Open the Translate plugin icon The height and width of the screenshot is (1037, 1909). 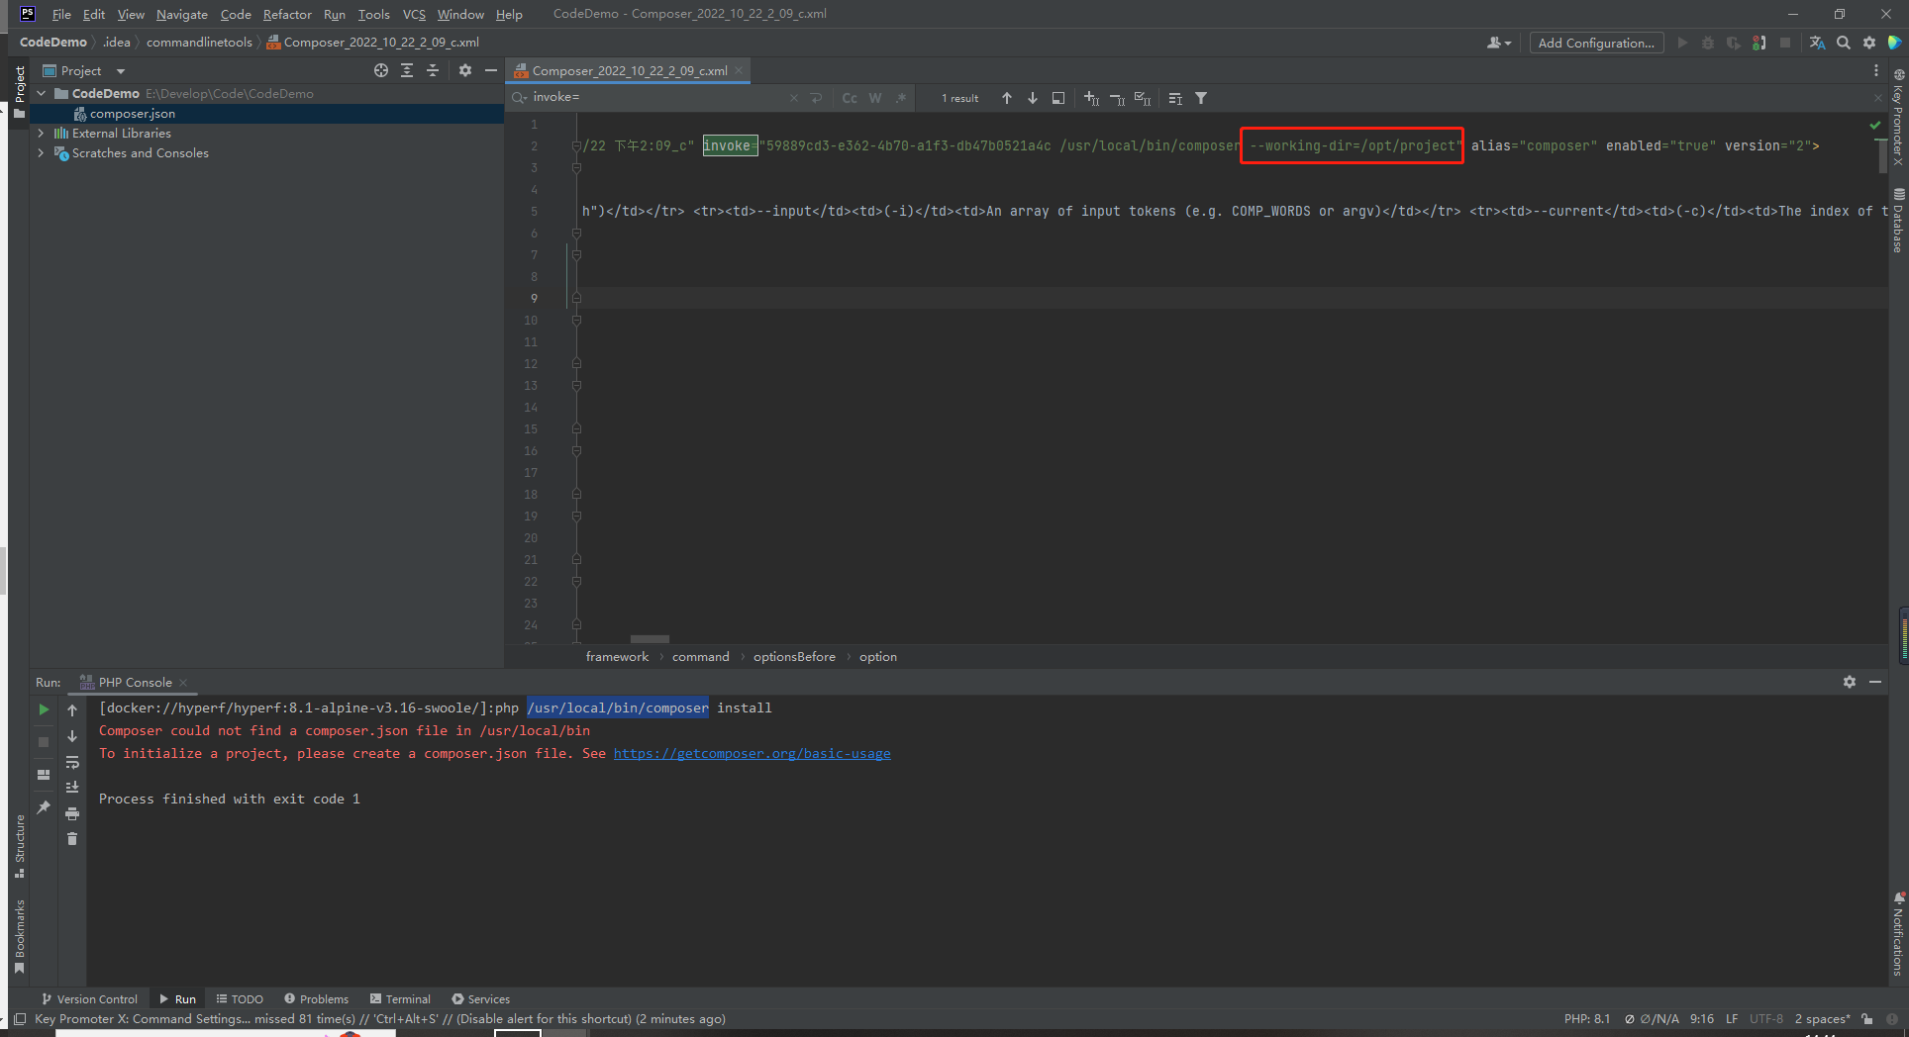pos(1817,43)
